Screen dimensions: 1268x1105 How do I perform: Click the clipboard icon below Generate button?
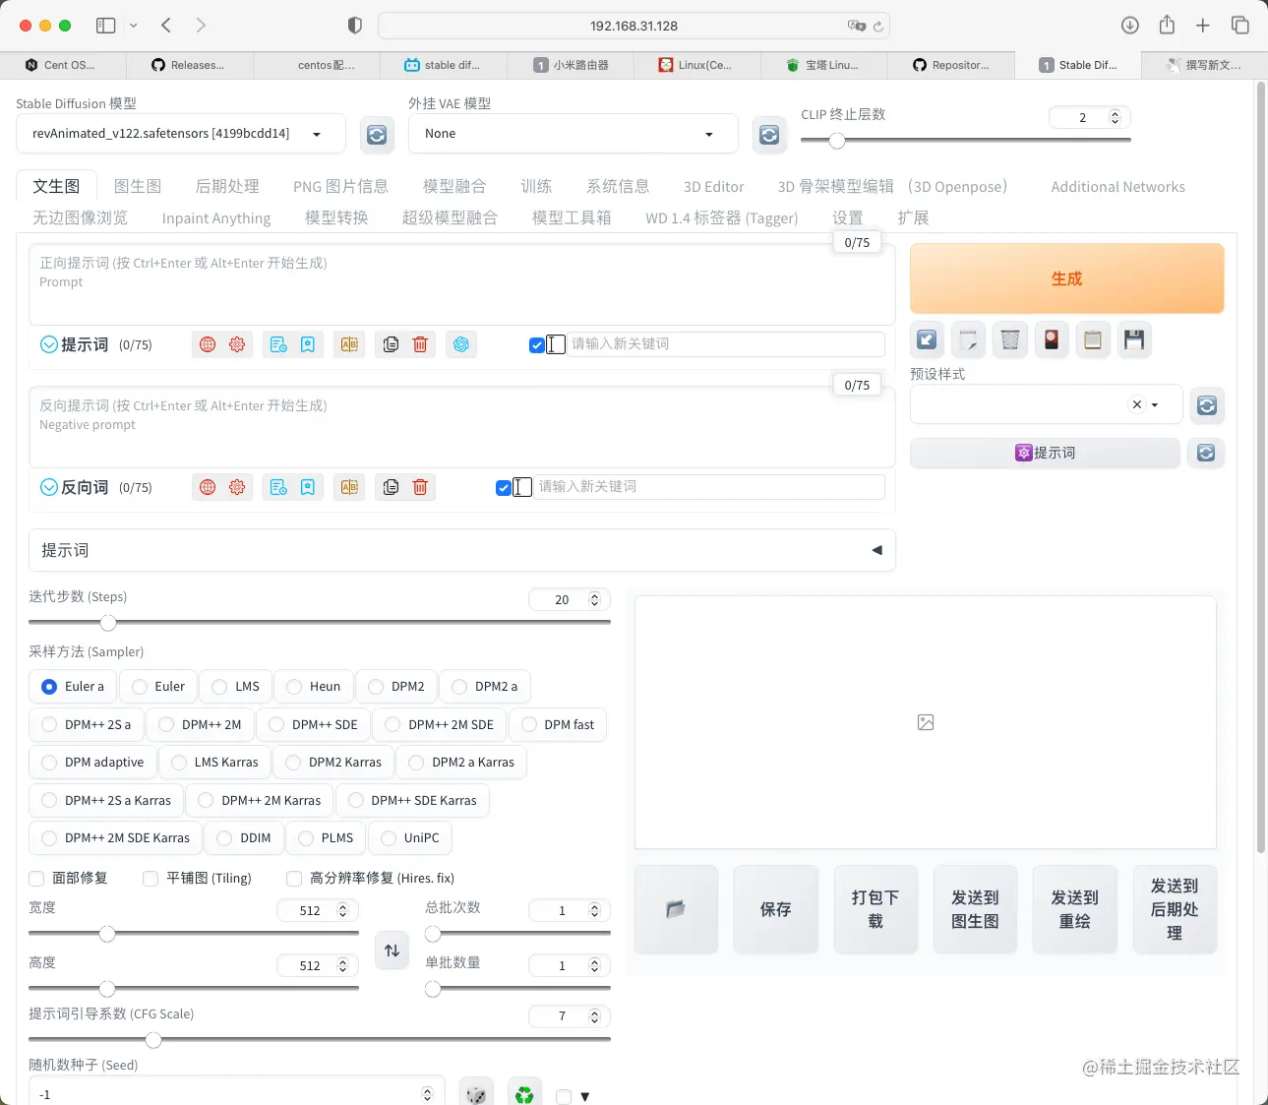(1092, 340)
